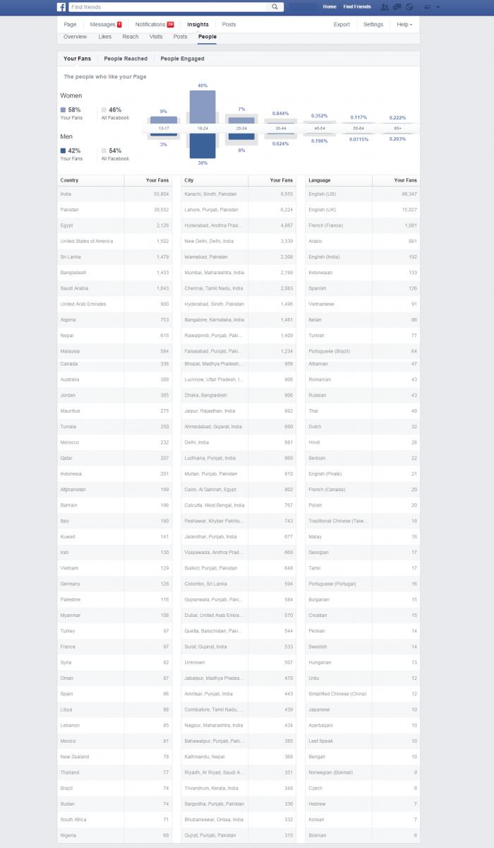
Task: Click the search magnifier icon
Action: click(276, 6)
